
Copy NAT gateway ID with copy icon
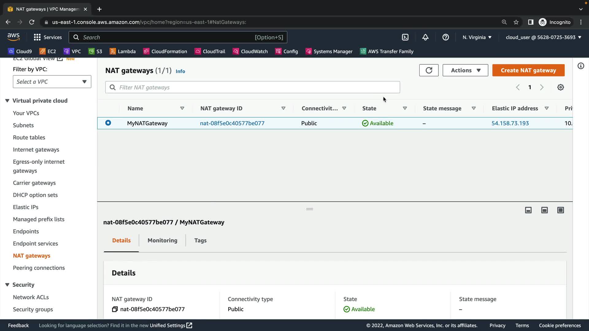click(115, 309)
